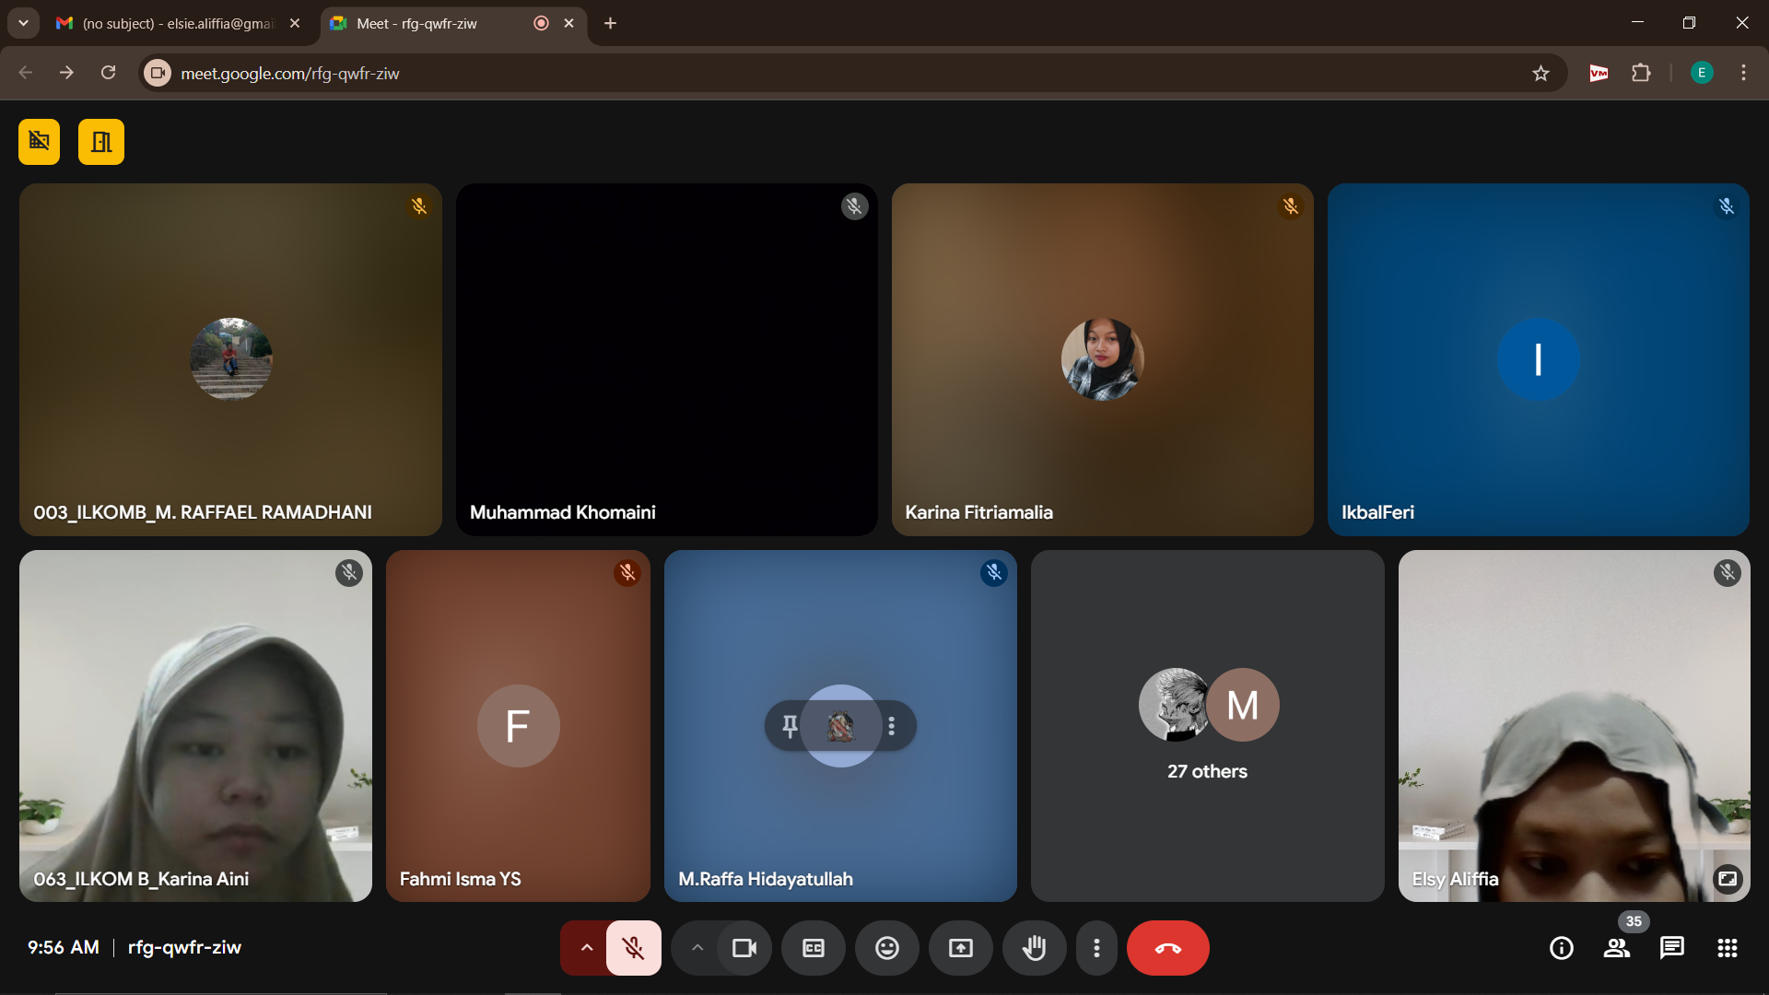1769x995 pixels.
Task: Expand video settings arrow next to camera
Action: (x=697, y=948)
